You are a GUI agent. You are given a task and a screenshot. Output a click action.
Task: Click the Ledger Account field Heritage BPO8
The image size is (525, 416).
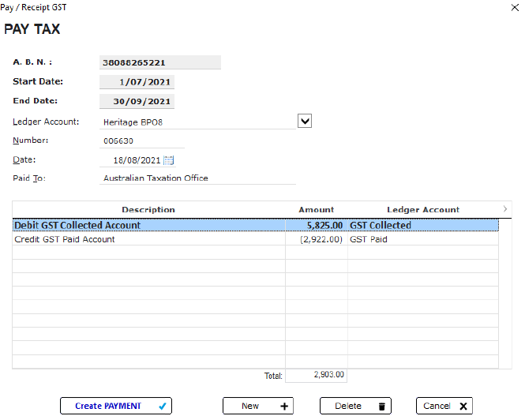197,122
